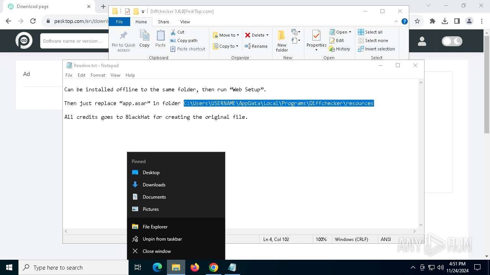Click the user account icon on PeskTop
This screenshot has height=275, width=490.
pyautogui.click(x=422, y=41)
